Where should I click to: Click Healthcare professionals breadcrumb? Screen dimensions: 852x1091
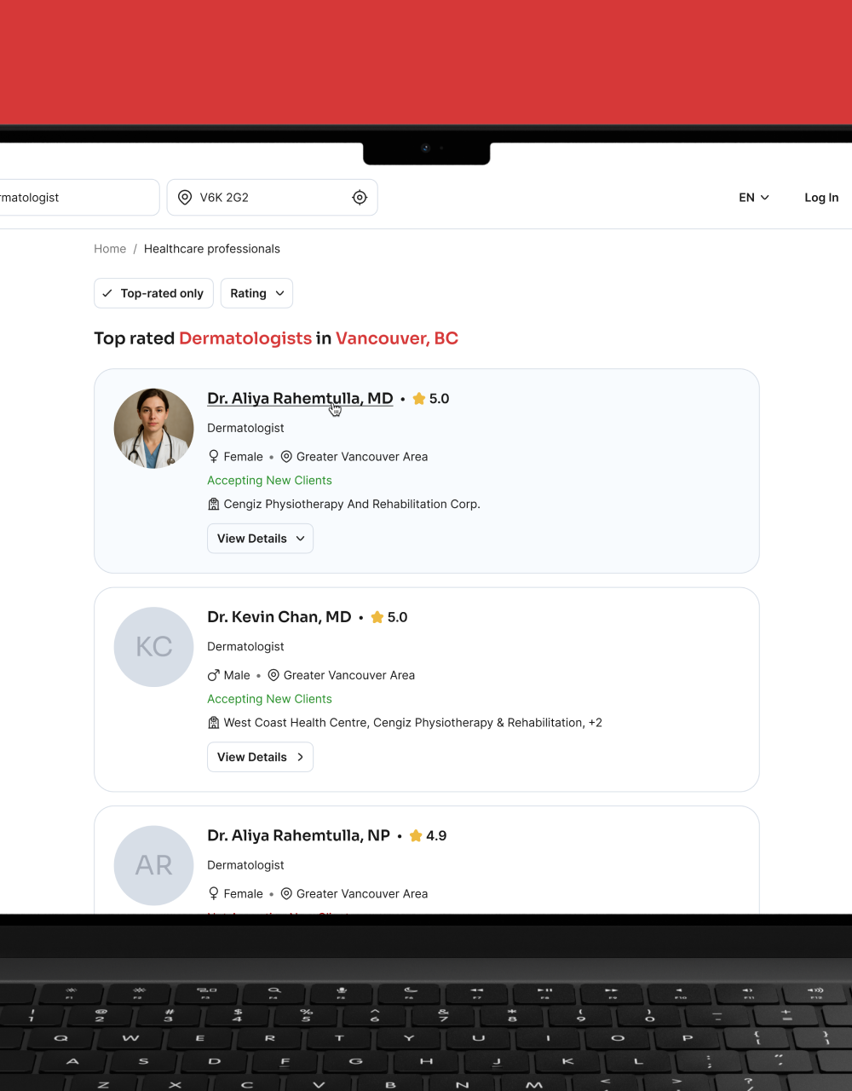tap(212, 249)
